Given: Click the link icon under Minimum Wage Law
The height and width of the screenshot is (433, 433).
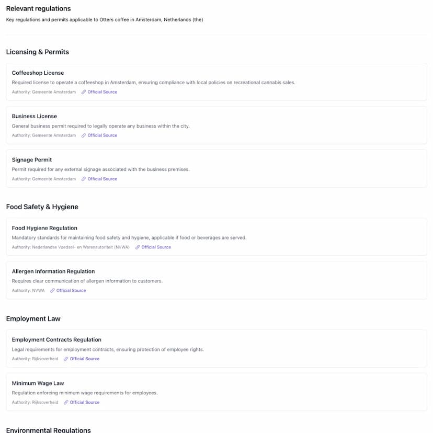Looking at the screenshot, I should pos(66,403).
